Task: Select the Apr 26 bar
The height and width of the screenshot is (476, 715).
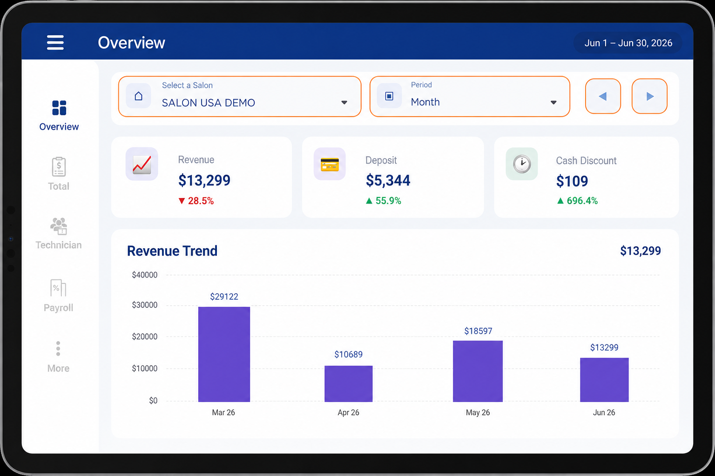Action: [x=348, y=383]
